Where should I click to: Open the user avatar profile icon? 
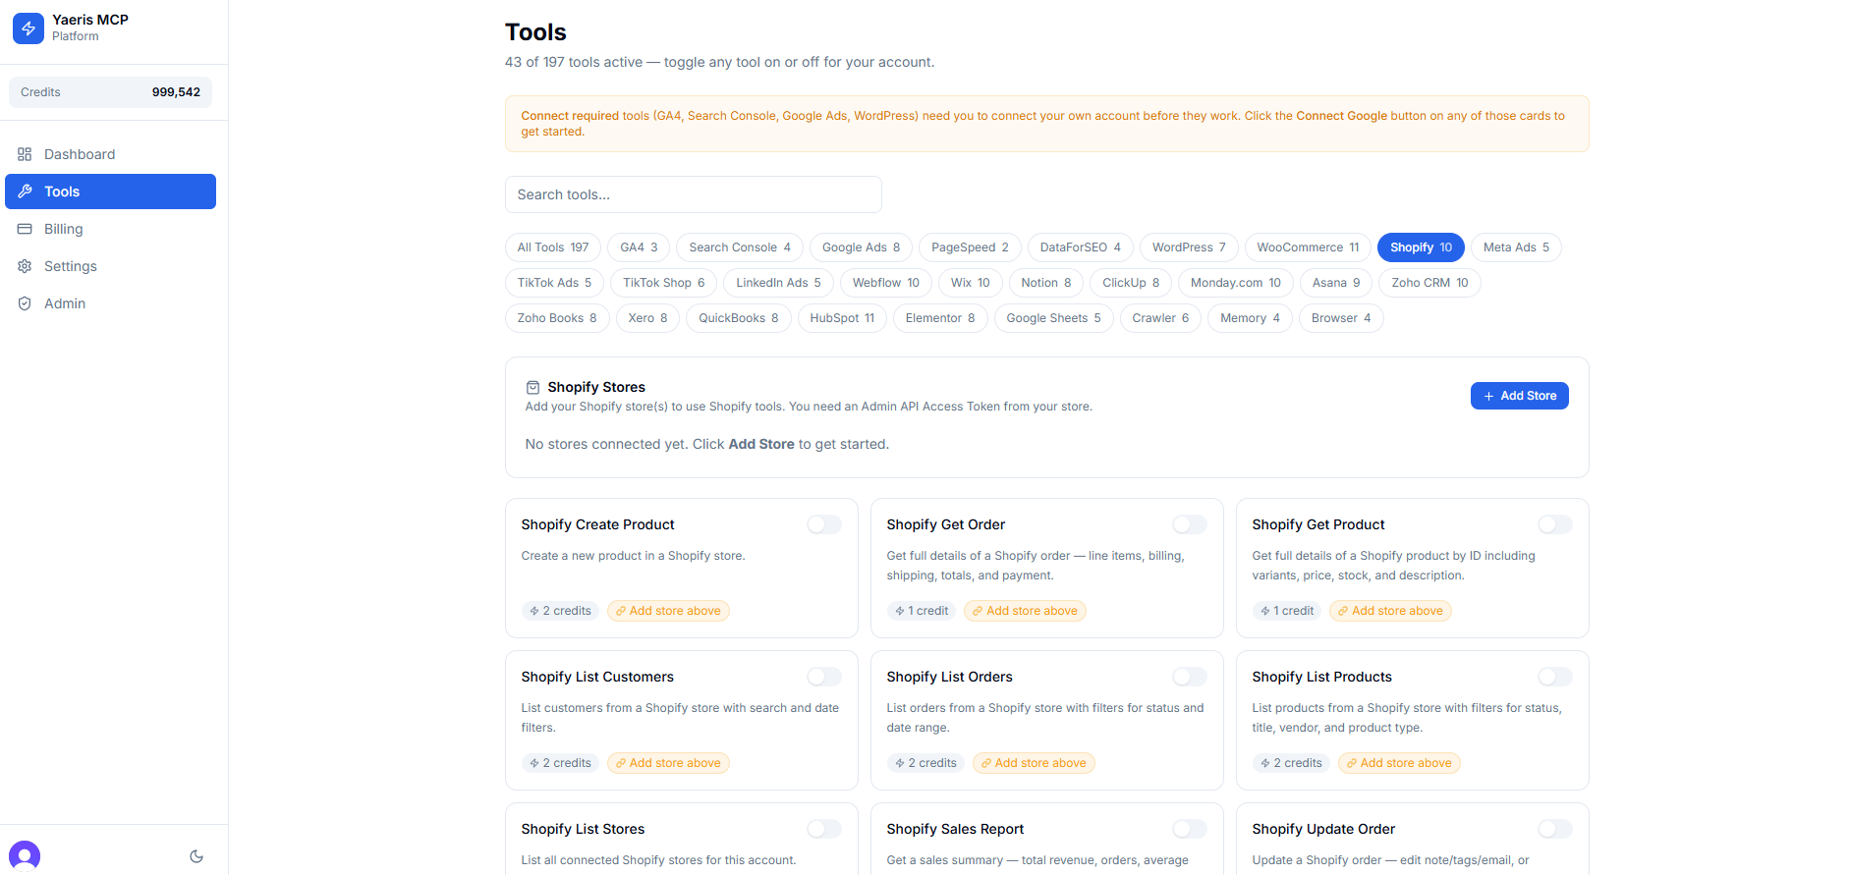pos(25,855)
